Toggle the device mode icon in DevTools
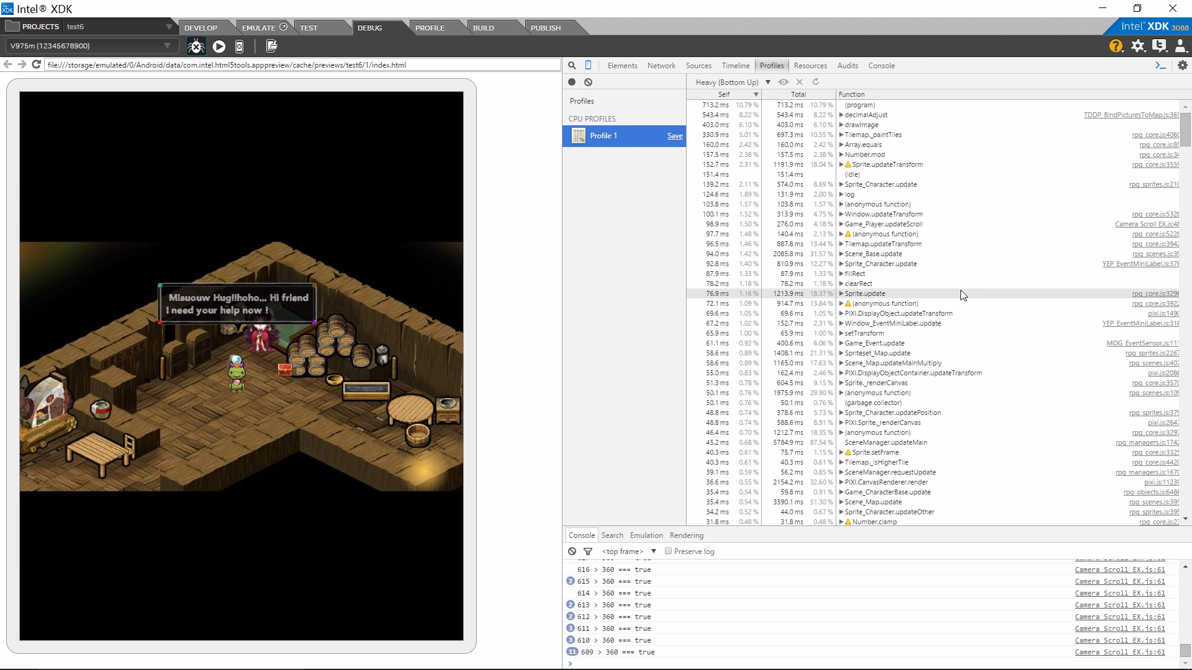The width and height of the screenshot is (1192, 670). point(588,65)
